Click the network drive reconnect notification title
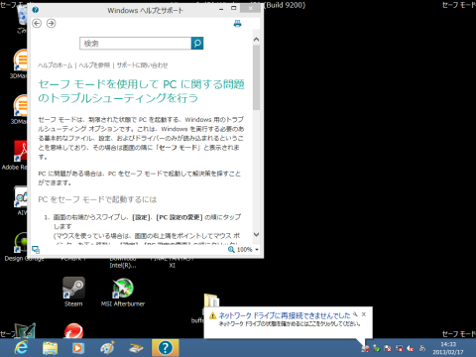Viewport: 476px width, 357px height. [285, 315]
